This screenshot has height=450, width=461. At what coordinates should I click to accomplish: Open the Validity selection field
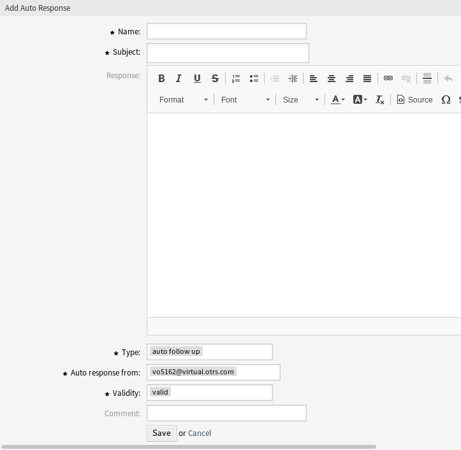point(210,393)
